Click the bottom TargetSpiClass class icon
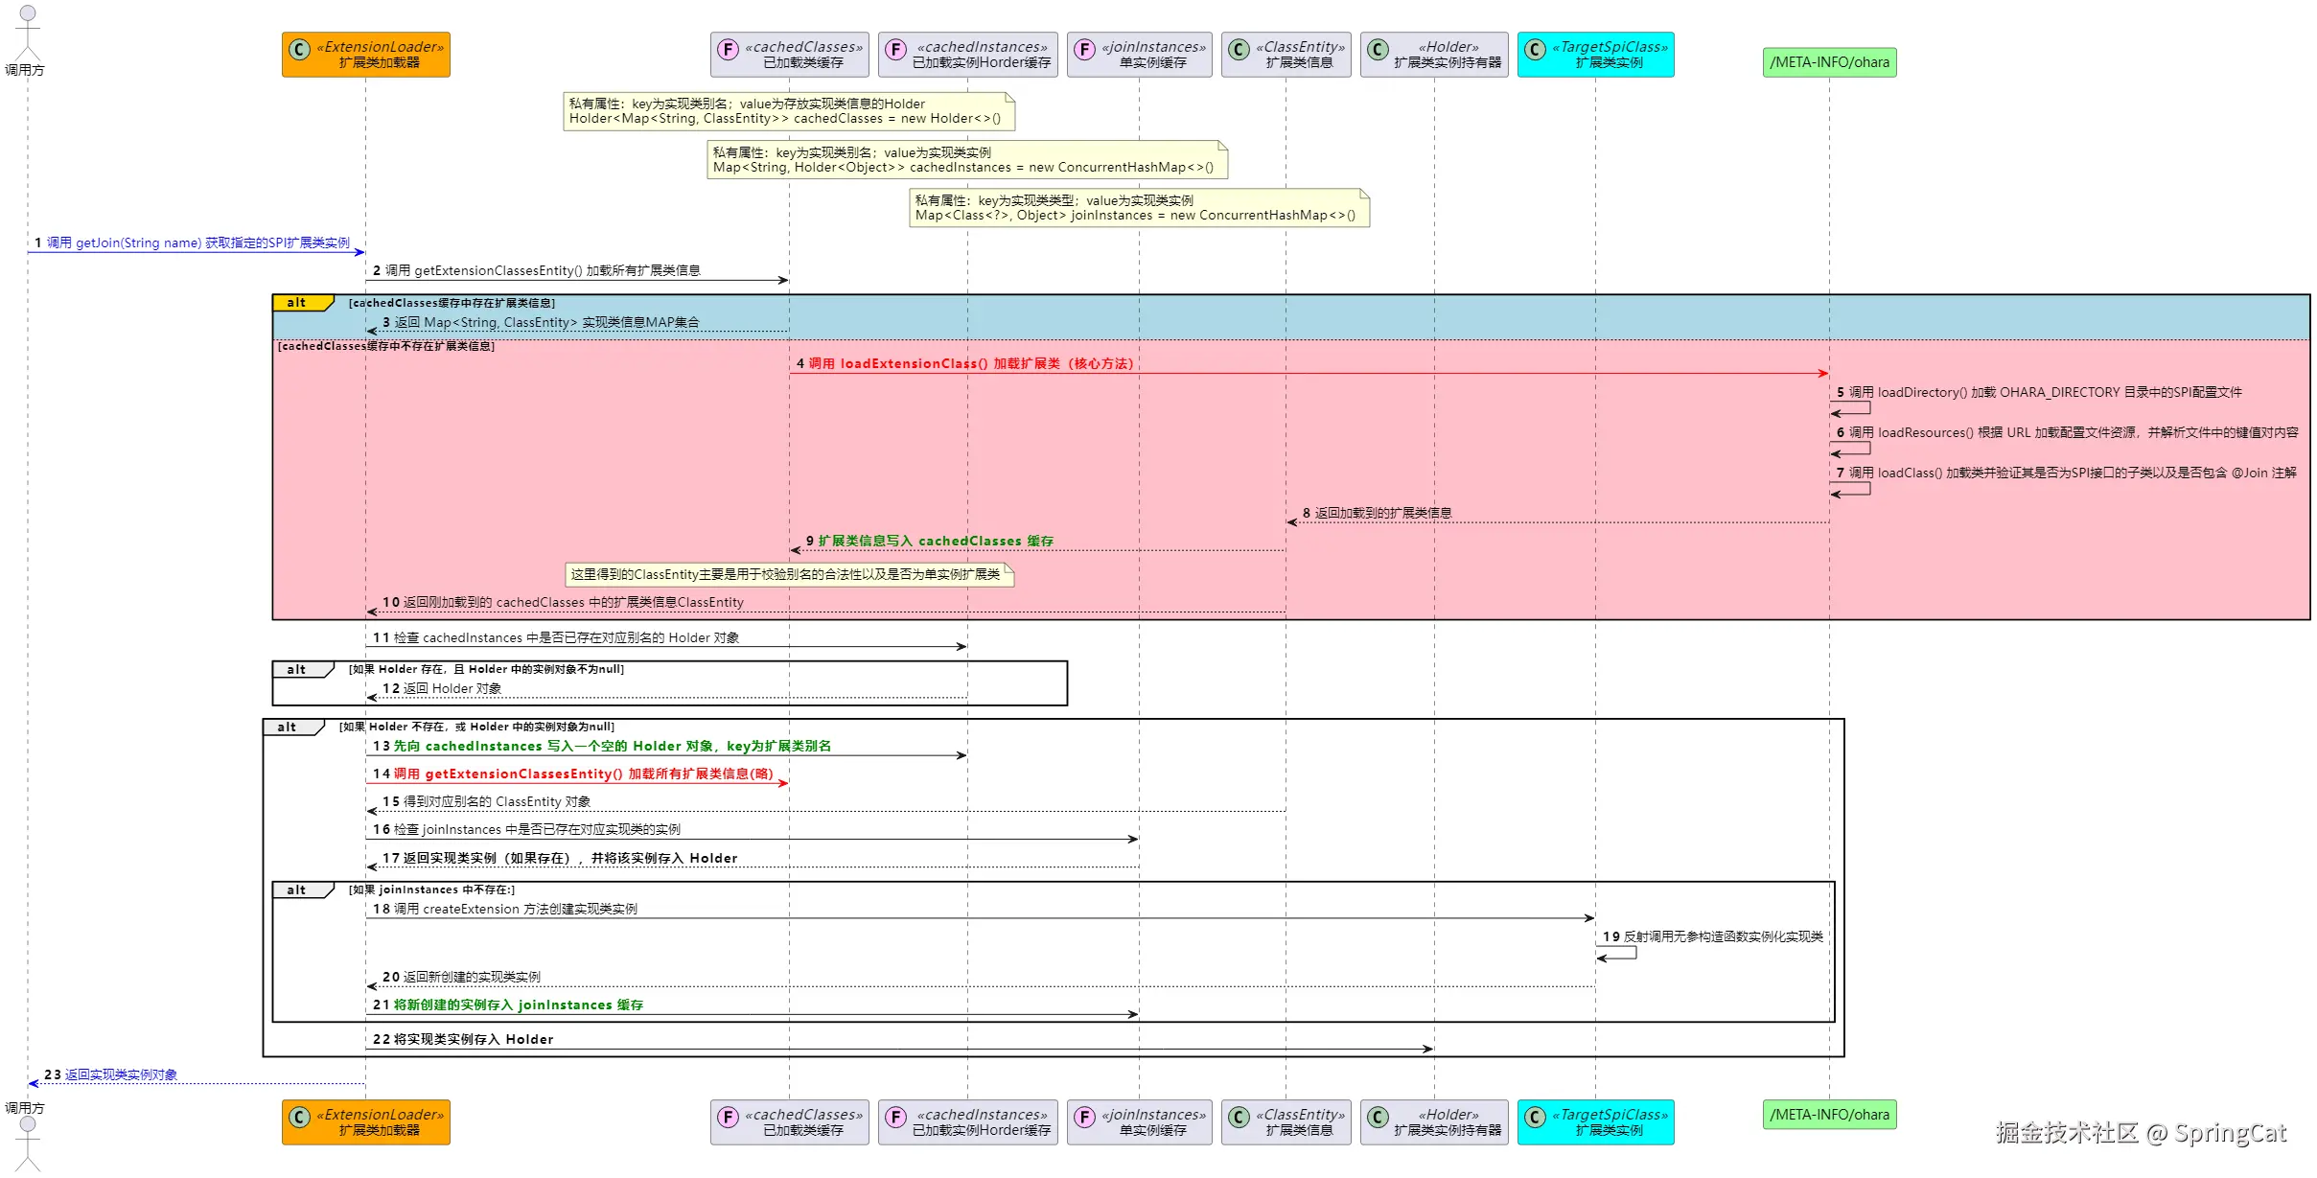Screen dimensions: 2317x1178 coord(1535,1118)
